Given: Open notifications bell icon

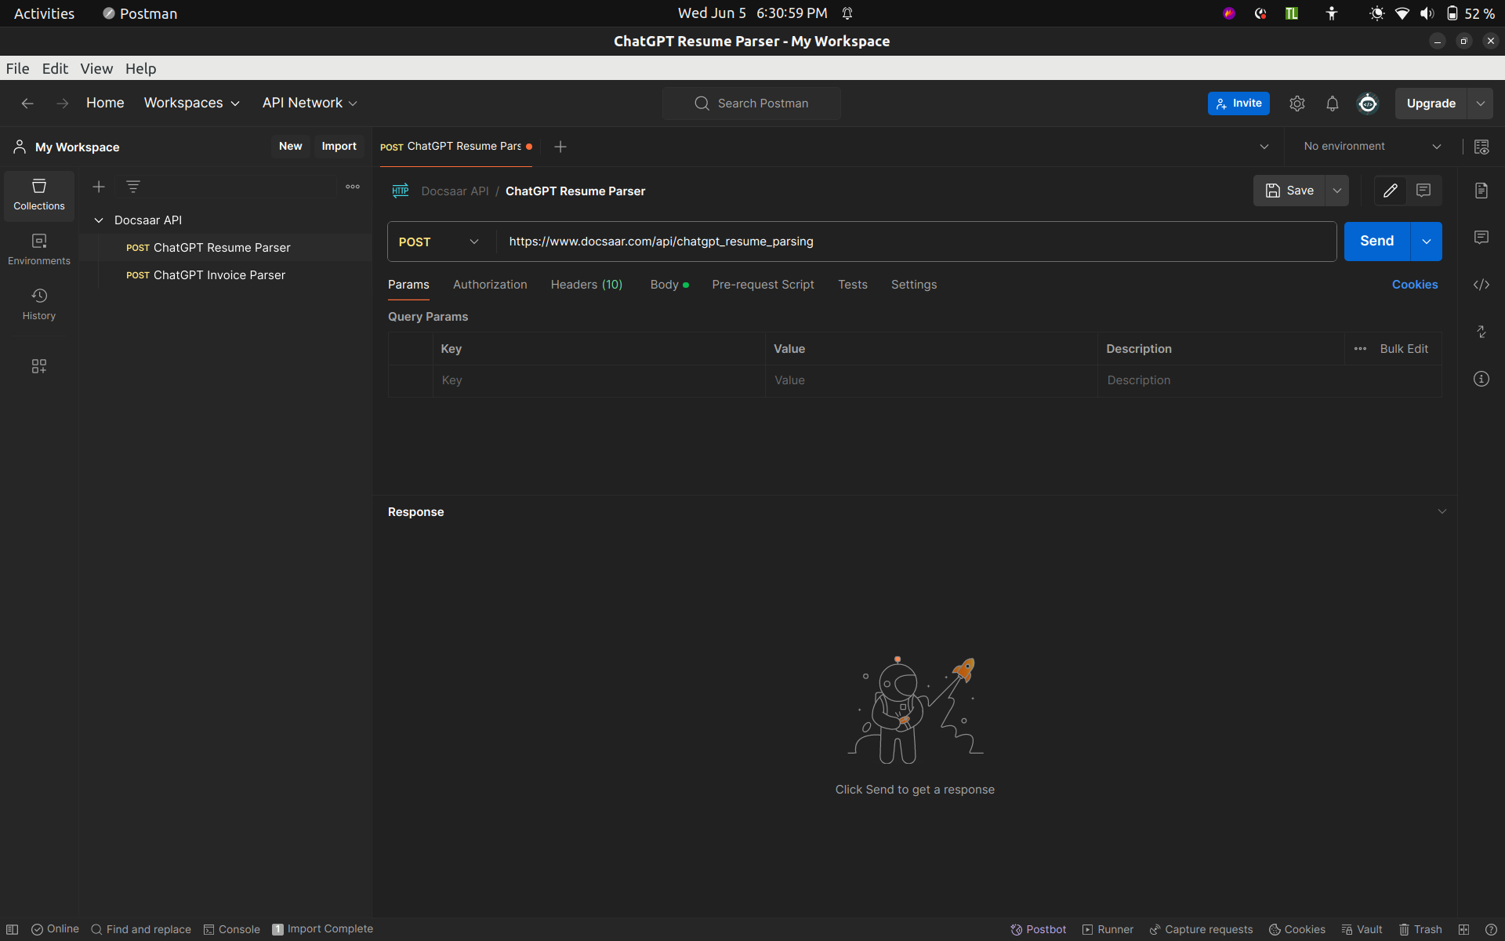Looking at the screenshot, I should pos(1333,104).
